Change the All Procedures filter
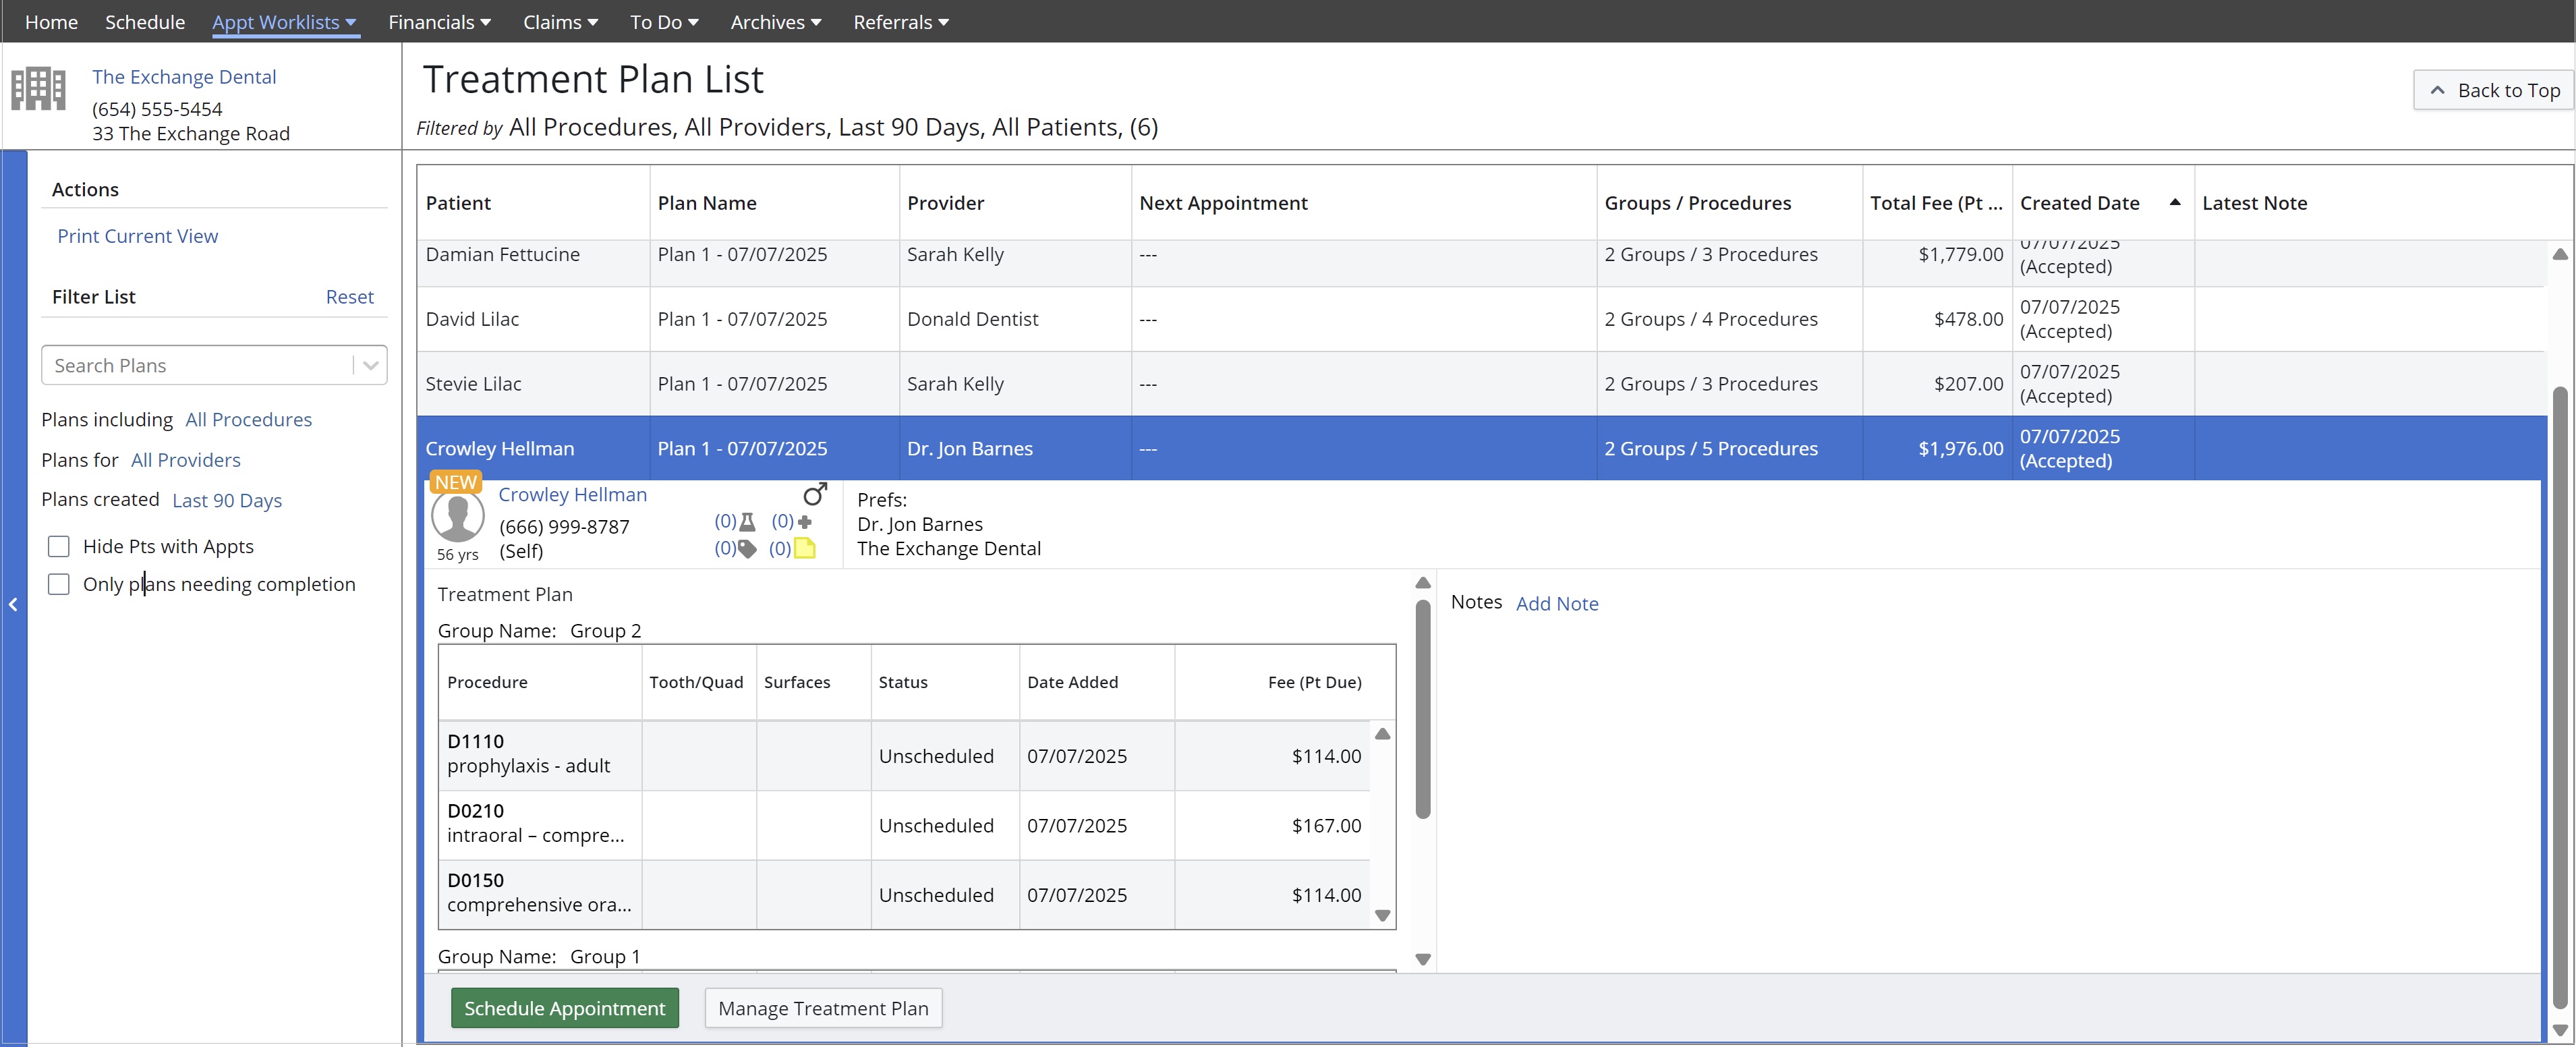This screenshot has height=1047, width=2576. tap(248, 420)
